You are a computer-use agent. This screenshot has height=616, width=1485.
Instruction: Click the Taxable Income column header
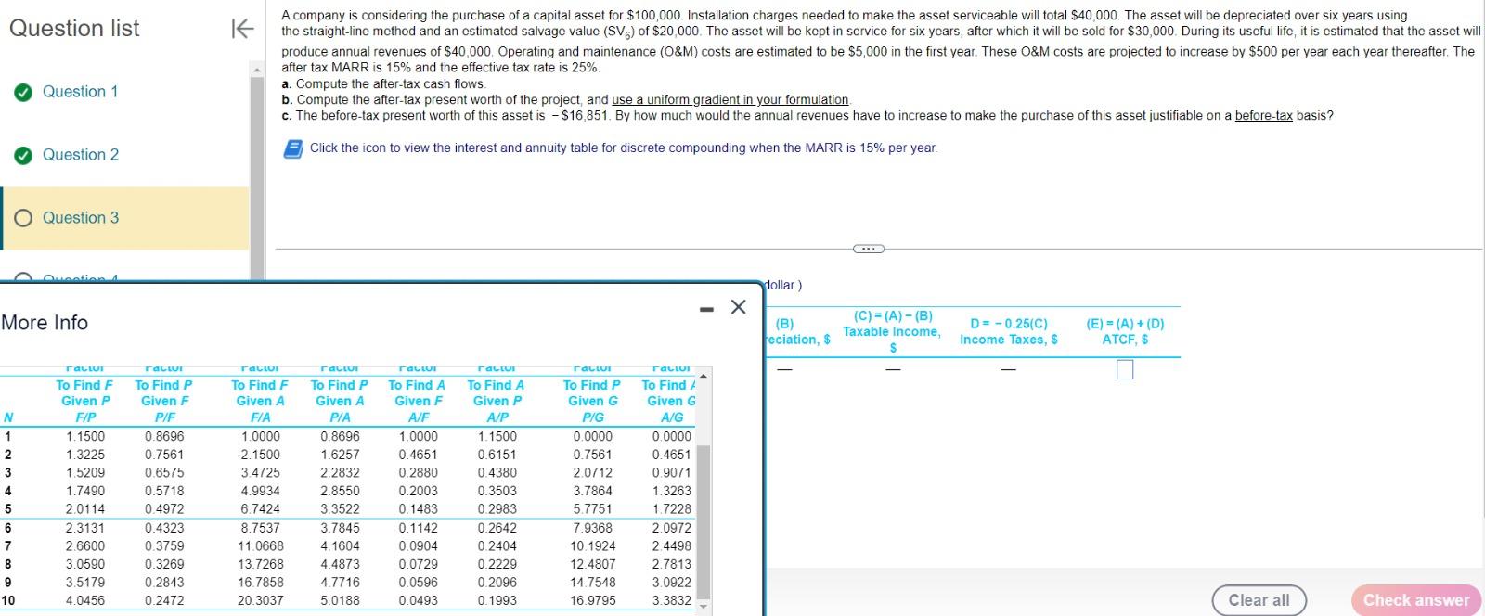point(891,332)
